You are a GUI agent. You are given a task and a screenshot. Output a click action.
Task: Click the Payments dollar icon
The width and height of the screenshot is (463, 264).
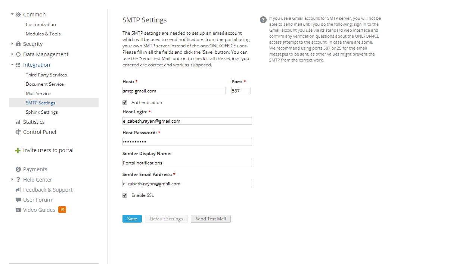(x=18, y=169)
